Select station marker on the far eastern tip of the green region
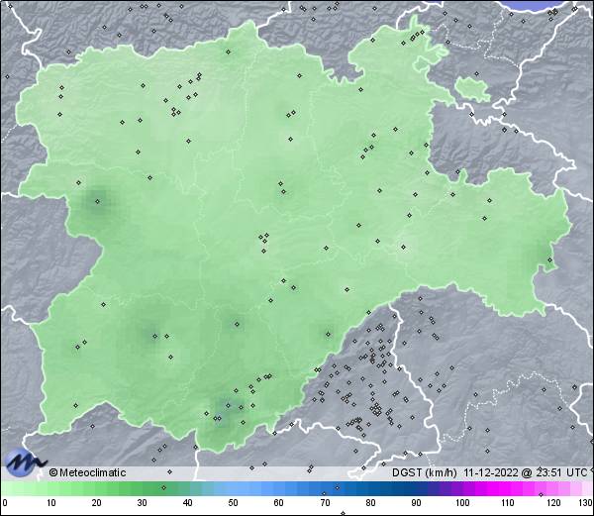Image resolution: width=594 pixels, height=516 pixels. [x=550, y=259]
